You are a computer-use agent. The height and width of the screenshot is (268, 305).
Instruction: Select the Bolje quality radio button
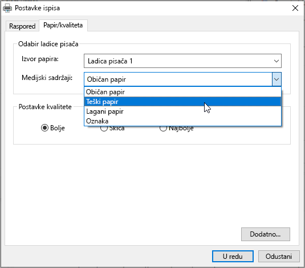(52, 128)
